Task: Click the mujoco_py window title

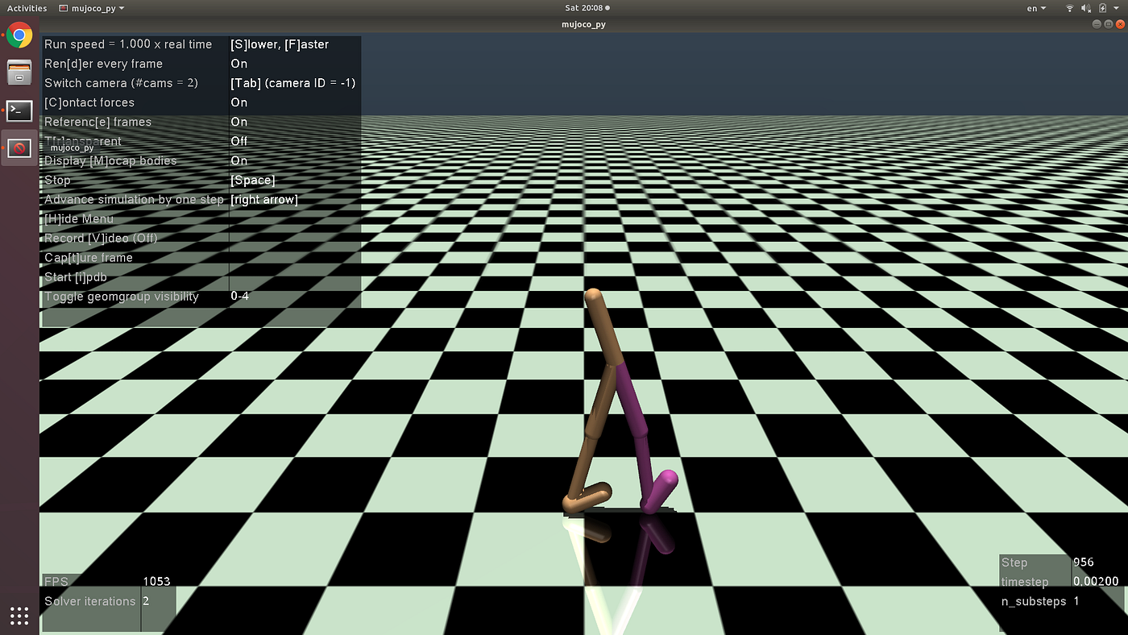Action: (583, 24)
